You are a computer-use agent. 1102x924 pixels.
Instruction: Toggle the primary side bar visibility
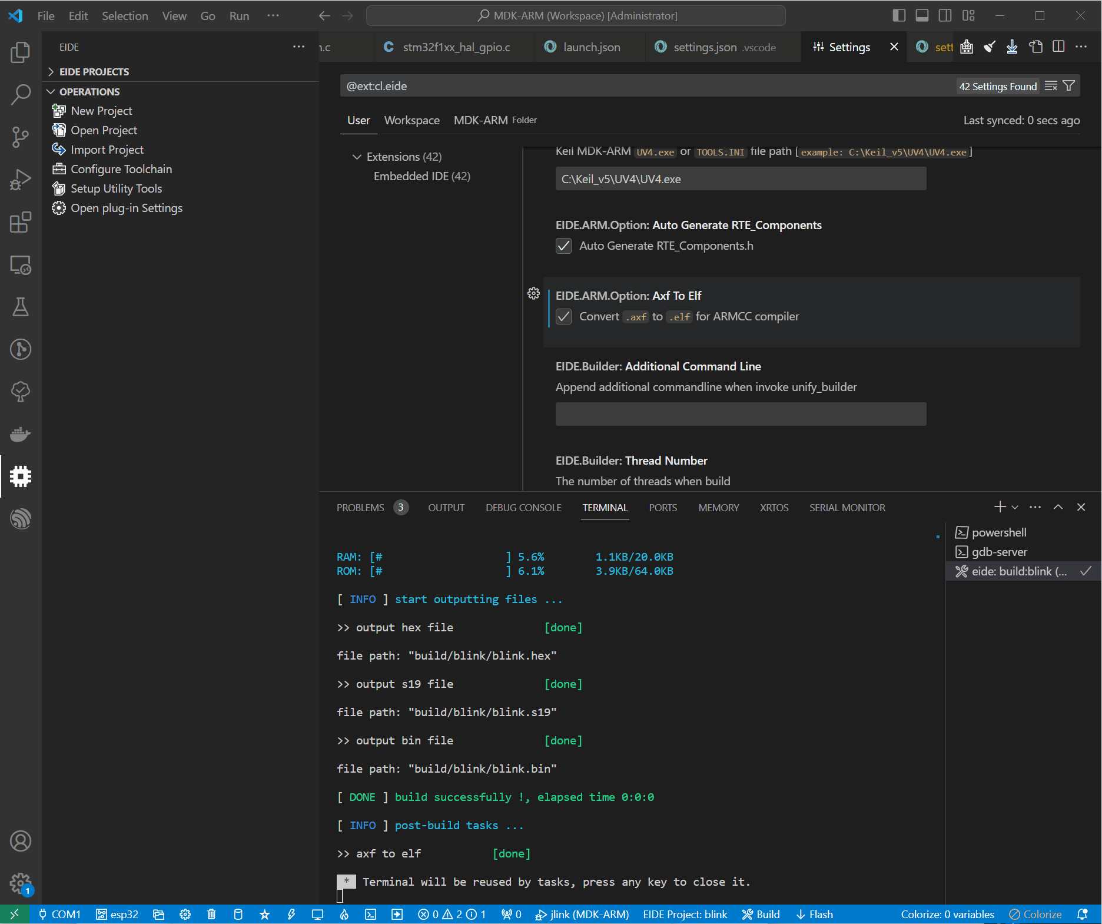tap(899, 16)
